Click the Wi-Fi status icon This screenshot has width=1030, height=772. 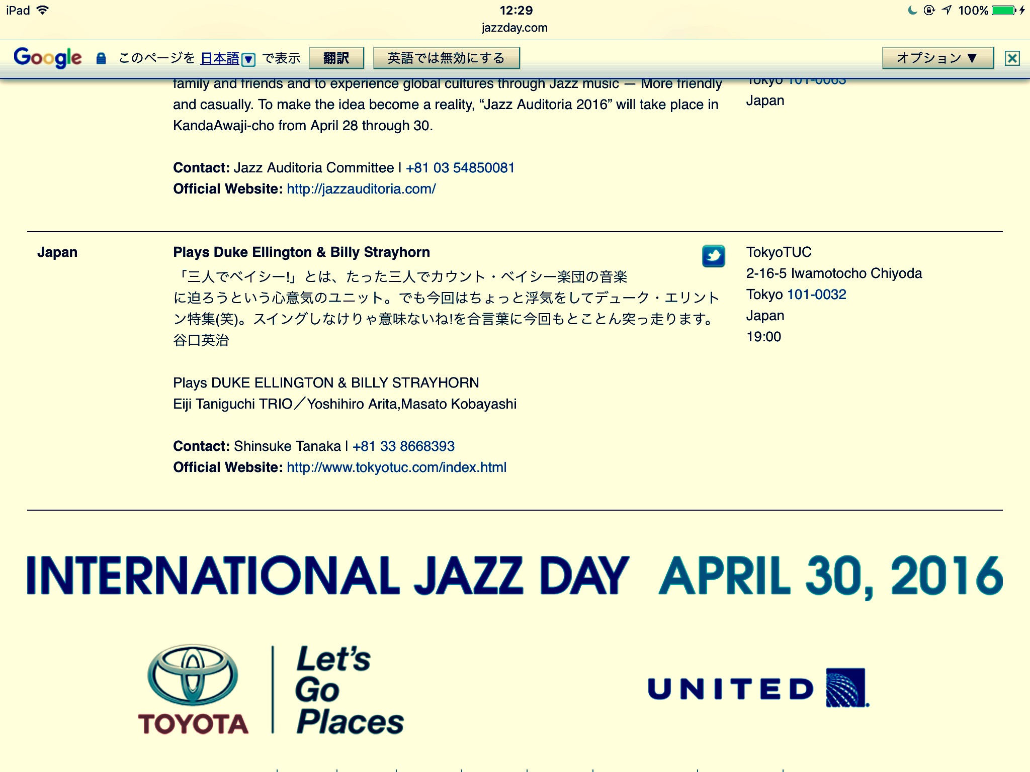click(x=43, y=10)
